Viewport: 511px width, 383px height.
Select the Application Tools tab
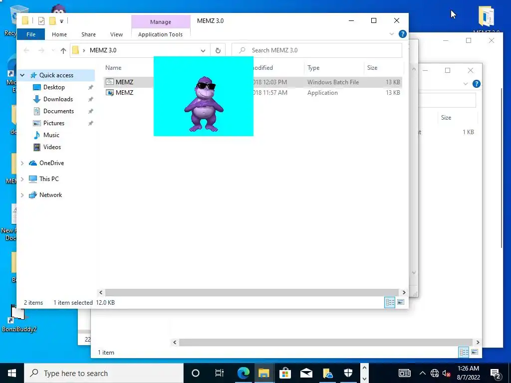click(x=160, y=34)
